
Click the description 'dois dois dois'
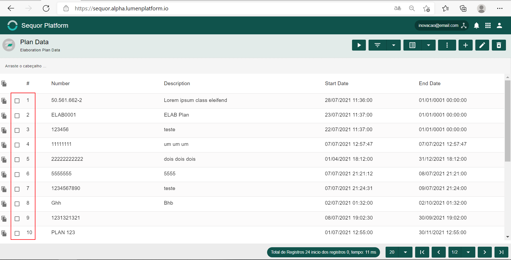pyautogui.click(x=180, y=159)
